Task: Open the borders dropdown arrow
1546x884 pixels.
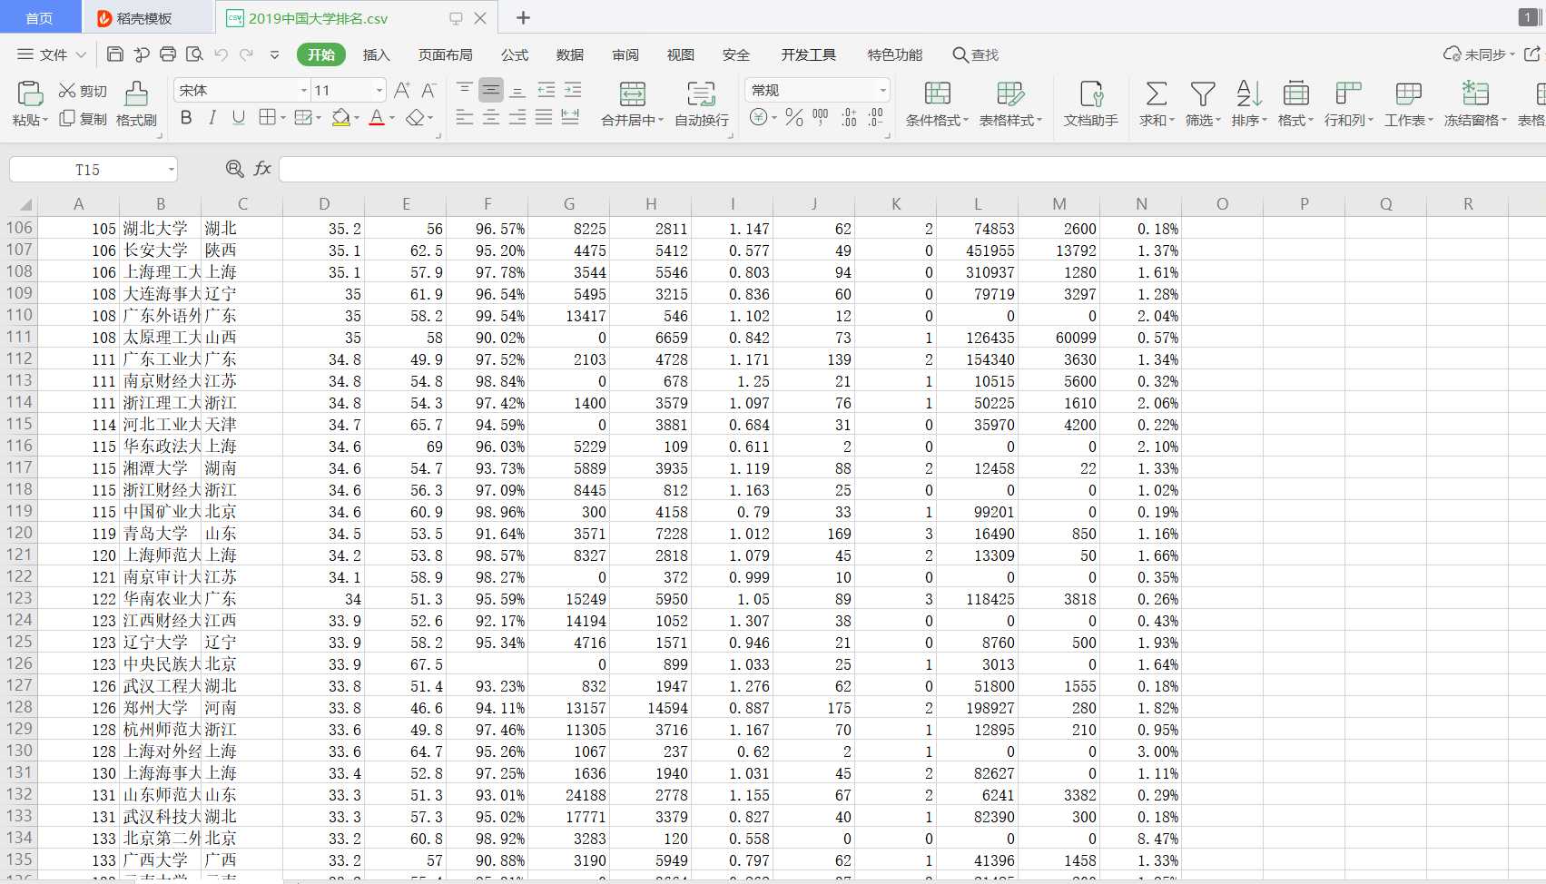Action: click(x=282, y=118)
